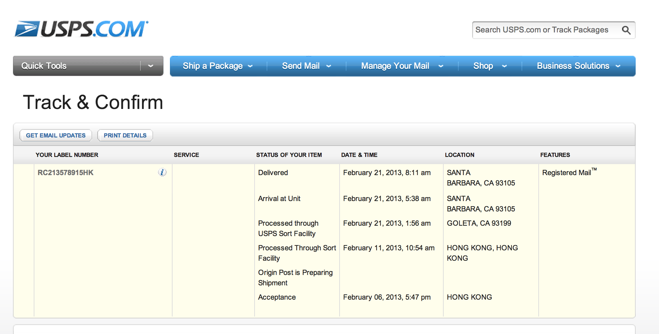Click the date February 21, 2013, 5:38 am
The width and height of the screenshot is (659, 334).
(x=387, y=198)
